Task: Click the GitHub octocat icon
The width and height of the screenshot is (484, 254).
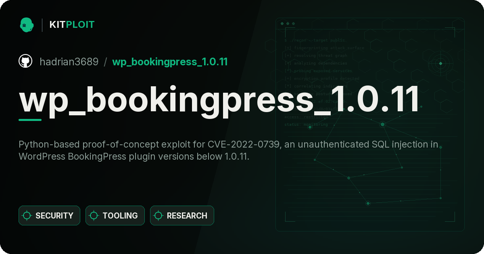Action: coord(25,61)
